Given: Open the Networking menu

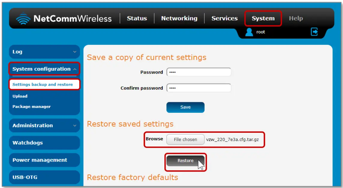Looking at the screenshot, I should pos(179,19).
